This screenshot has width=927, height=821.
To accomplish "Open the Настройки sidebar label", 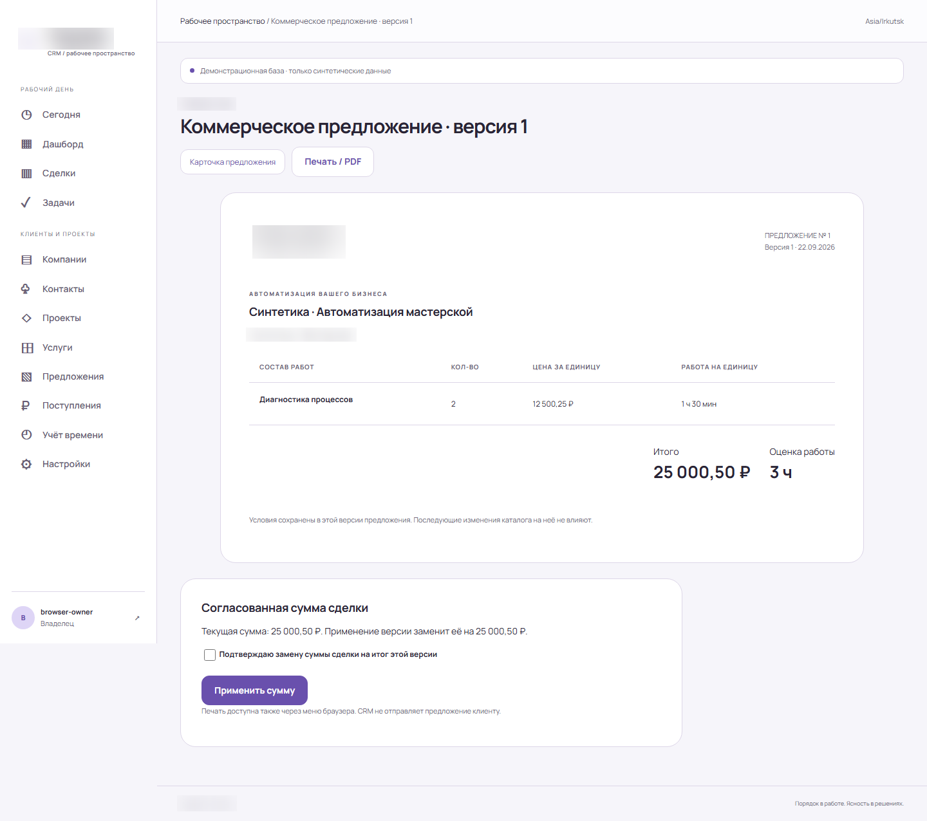I will tap(66, 464).
